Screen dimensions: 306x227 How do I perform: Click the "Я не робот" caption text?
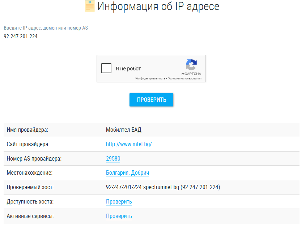pyautogui.click(x=128, y=69)
